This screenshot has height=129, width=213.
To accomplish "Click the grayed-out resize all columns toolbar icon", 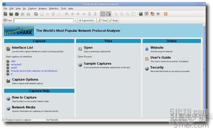I will (134, 14).
